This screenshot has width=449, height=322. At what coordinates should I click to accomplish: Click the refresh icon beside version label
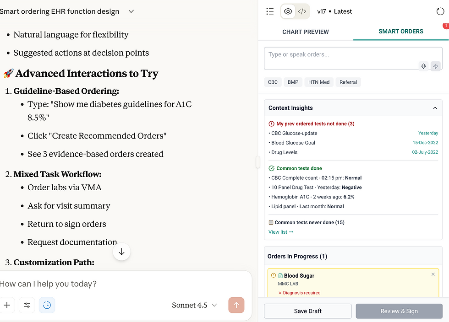coord(440,11)
